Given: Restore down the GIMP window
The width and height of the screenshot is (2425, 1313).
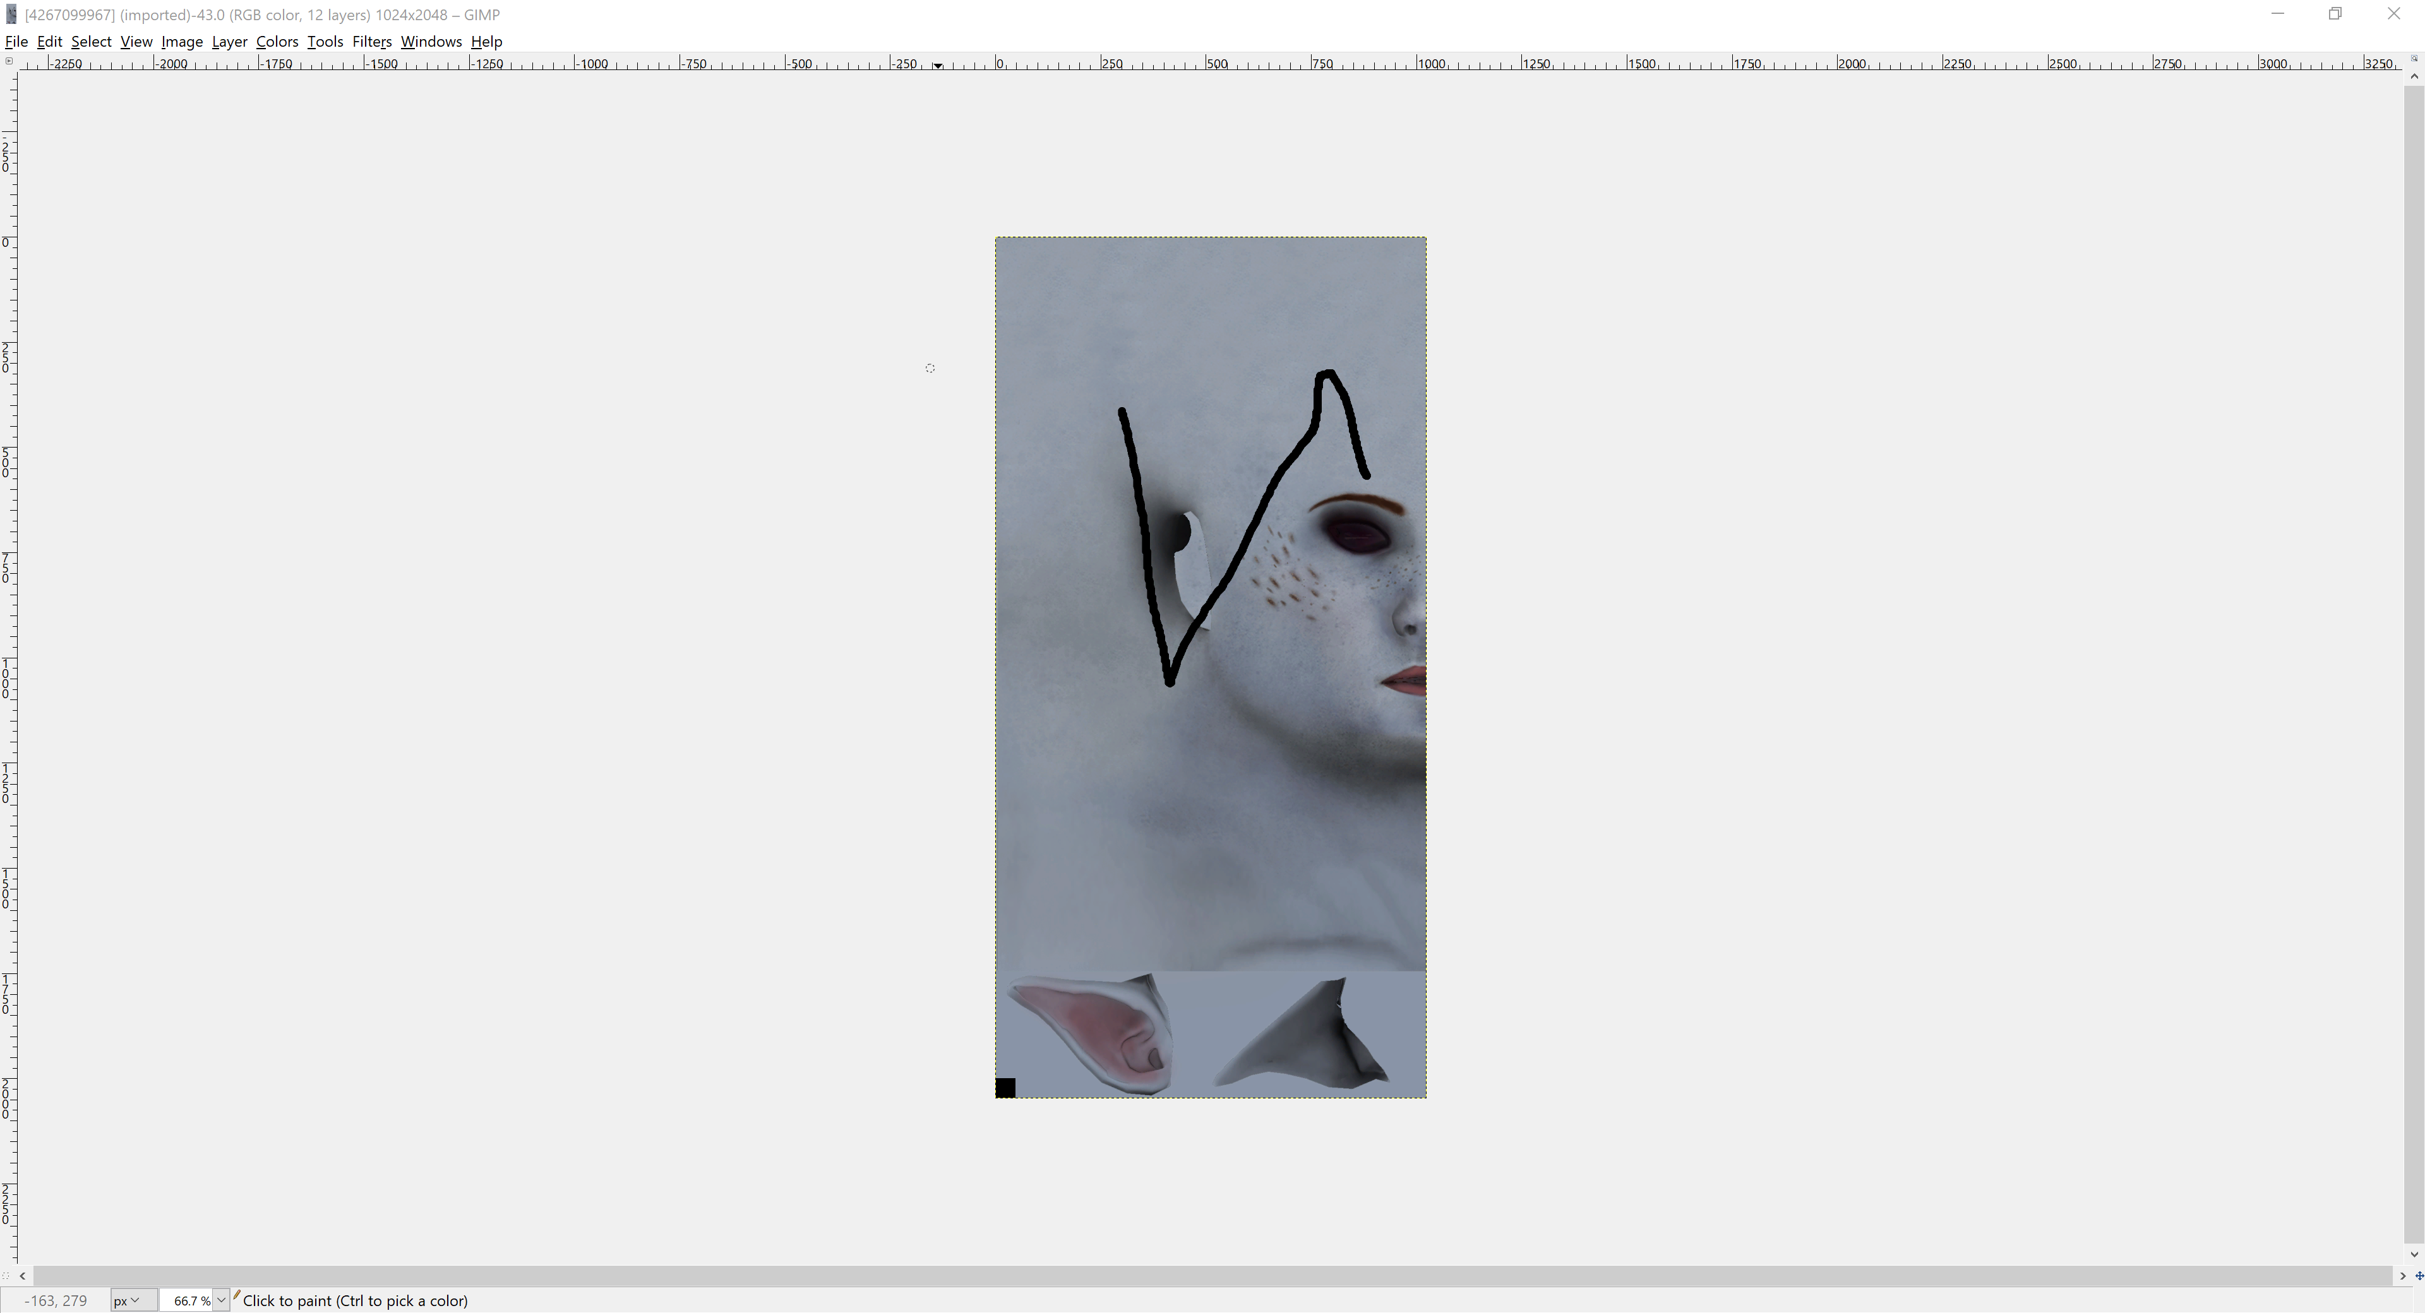Looking at the screenshot, I should 2335,14.
